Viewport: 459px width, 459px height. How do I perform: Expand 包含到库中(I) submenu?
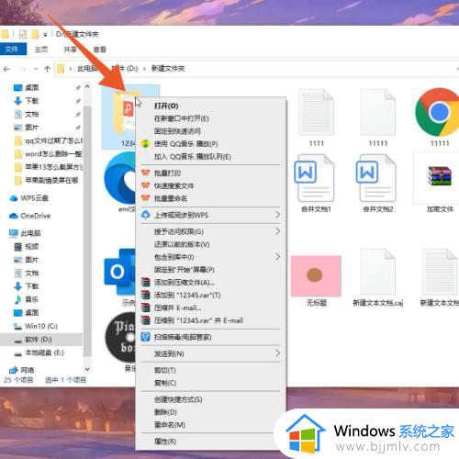[210, 257]
